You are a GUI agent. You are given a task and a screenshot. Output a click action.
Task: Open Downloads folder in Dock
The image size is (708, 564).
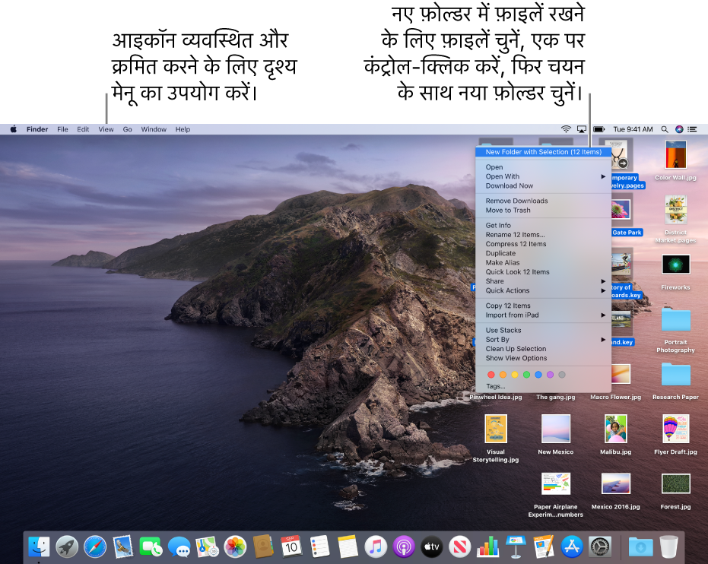(640, 547)
